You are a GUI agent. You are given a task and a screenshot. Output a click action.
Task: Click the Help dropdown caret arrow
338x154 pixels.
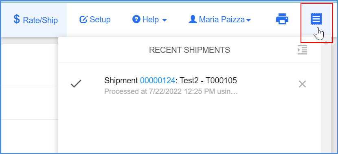pos(164,20)
